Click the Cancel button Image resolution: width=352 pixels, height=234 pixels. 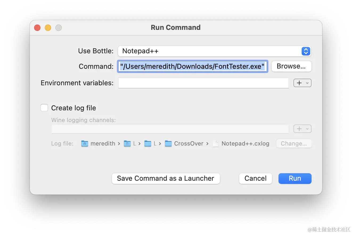click(255, 178)
